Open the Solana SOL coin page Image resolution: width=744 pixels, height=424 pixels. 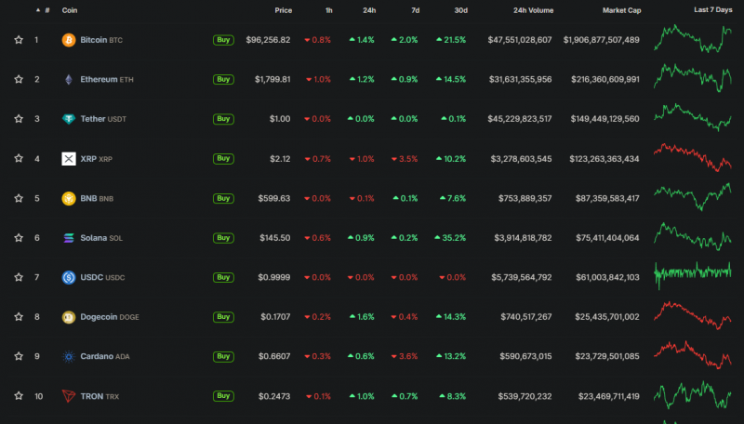click(x=101, y=238)
